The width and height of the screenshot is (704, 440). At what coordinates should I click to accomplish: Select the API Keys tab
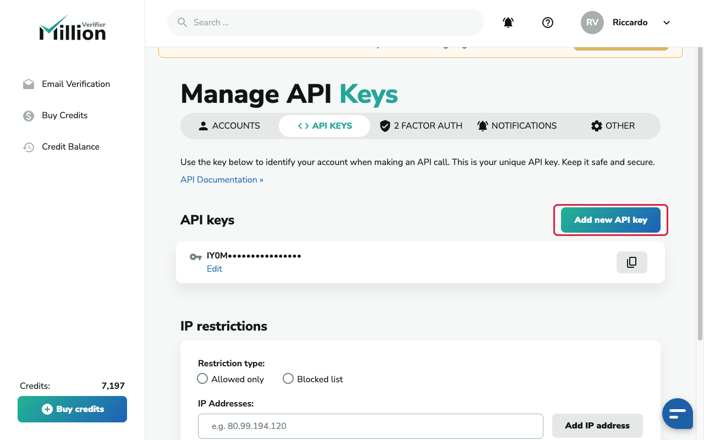[324, 126]
